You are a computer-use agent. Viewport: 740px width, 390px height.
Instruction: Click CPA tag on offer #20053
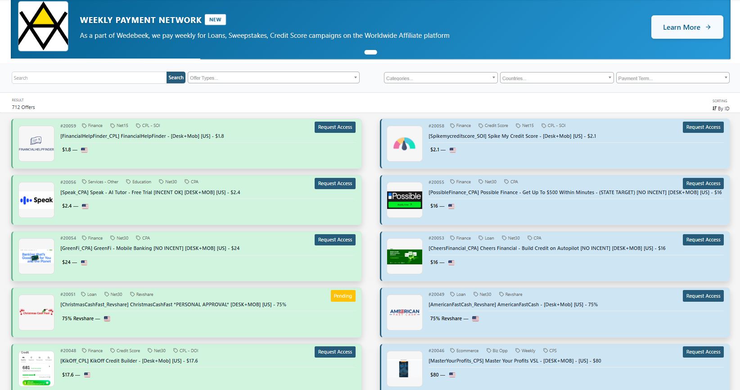(x=534, y=238)
